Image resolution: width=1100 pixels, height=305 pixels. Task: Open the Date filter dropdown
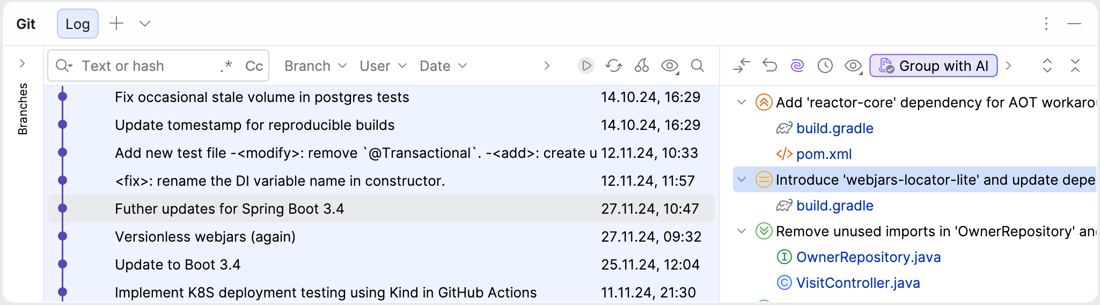pos(443,66)
